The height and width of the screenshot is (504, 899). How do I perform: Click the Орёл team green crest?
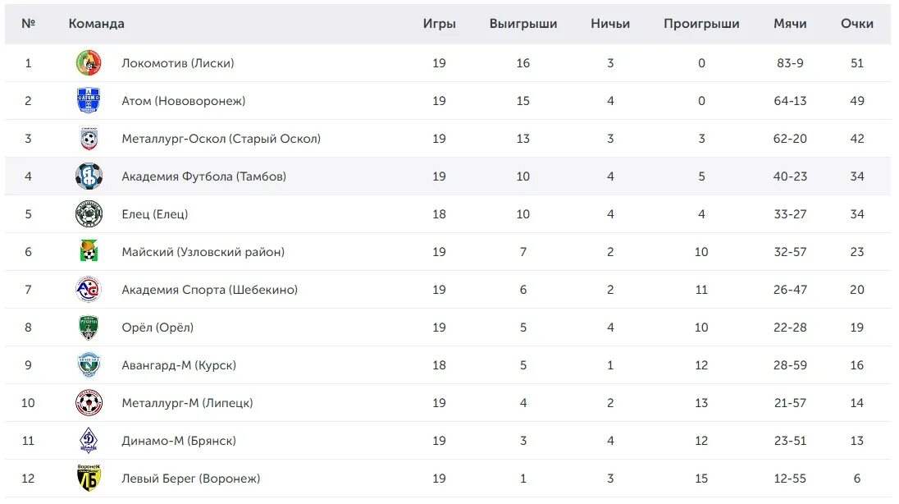point(89,328)
